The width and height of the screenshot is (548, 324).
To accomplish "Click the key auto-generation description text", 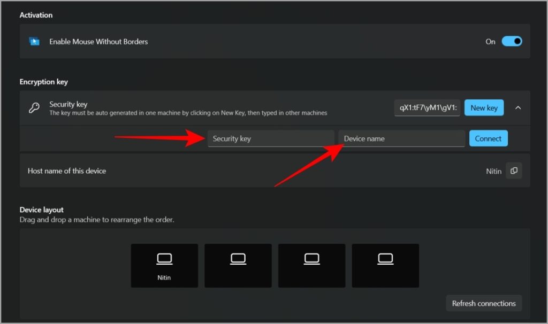I will pos(188,113).
